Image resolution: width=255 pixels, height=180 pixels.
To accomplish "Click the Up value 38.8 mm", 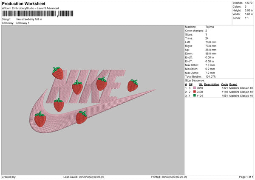I will coord(211,50).
